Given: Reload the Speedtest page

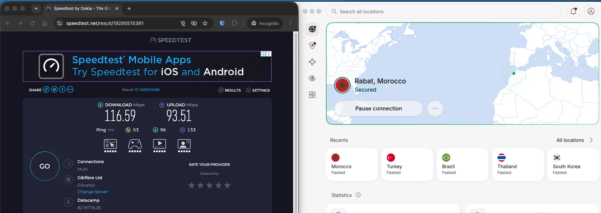Looking at the screenshot, I should point(32,23).
